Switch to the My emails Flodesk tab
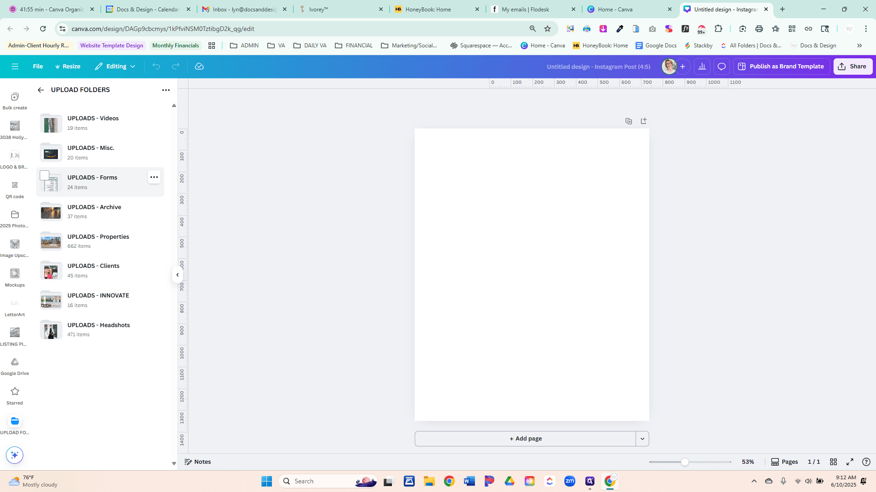 pyautogui.click(x=533, y=9)
